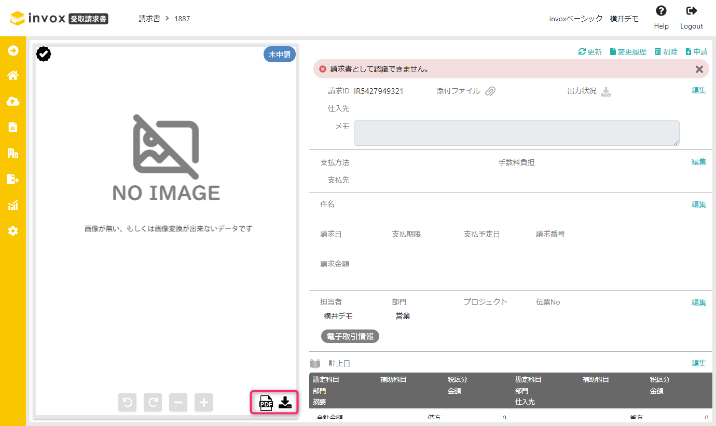Dismiss the recognition error banner

click(699, 68)
